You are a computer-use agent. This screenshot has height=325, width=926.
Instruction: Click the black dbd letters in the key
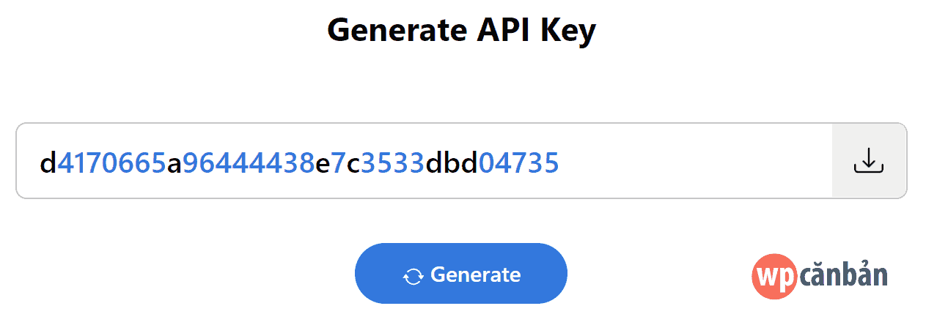[452, 162]
